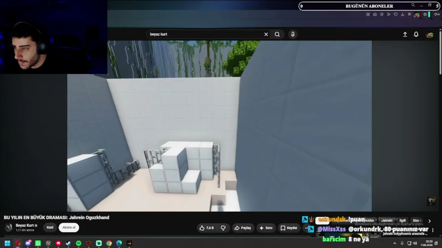Focus the YouTube search field

pos(205,34)
